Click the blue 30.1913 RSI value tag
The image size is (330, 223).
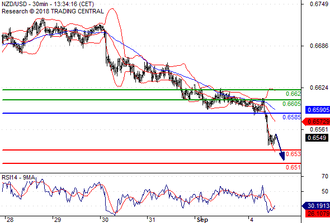click(316, 206)
